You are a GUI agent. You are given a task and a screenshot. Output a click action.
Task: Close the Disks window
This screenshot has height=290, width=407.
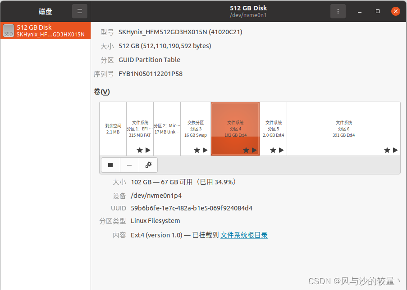(396, 11)
